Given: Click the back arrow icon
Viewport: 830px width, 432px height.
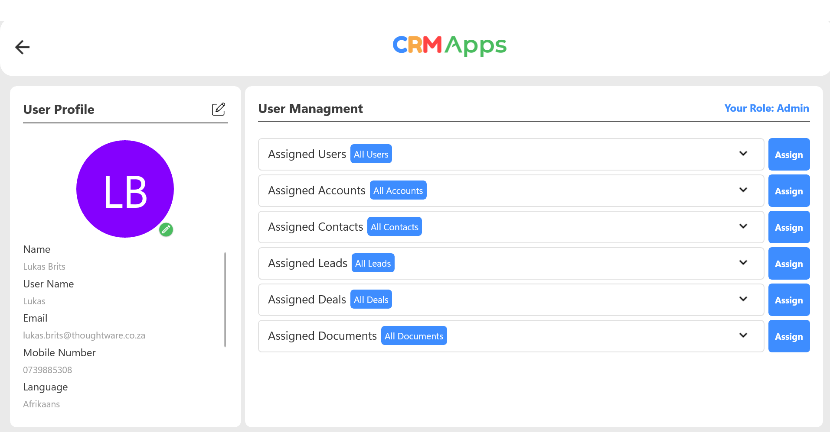Looking at the screenshot, I should pos(22,47).
